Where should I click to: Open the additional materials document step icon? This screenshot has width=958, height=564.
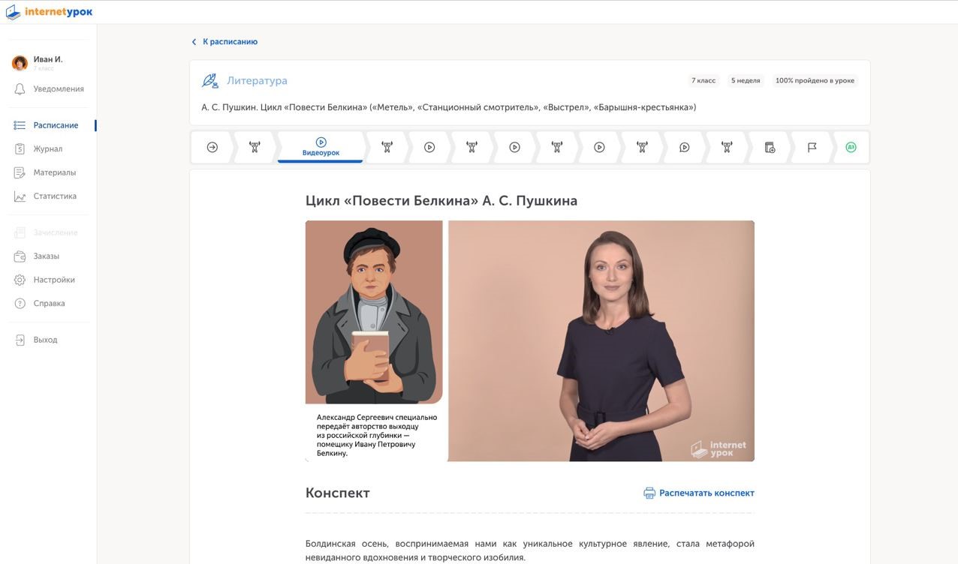[x=770, y=148]
